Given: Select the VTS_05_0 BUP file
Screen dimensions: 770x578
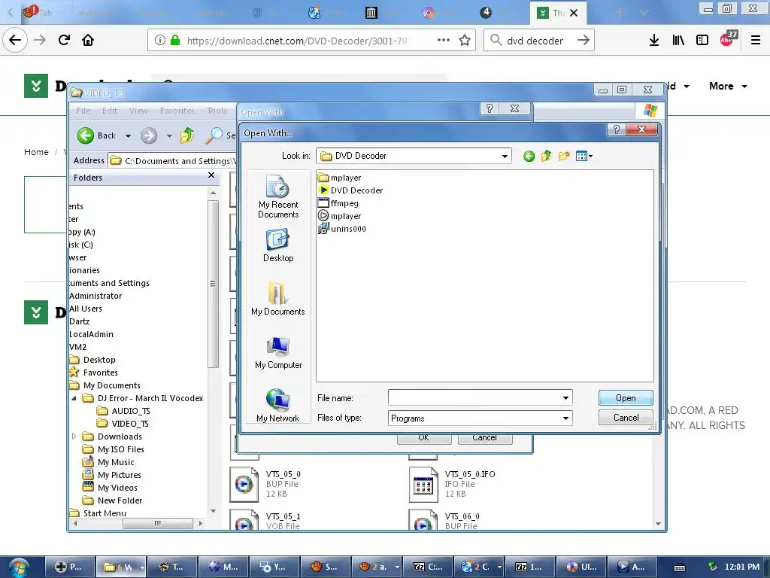Looking at the screenshot, I should [x=265, y=484].
